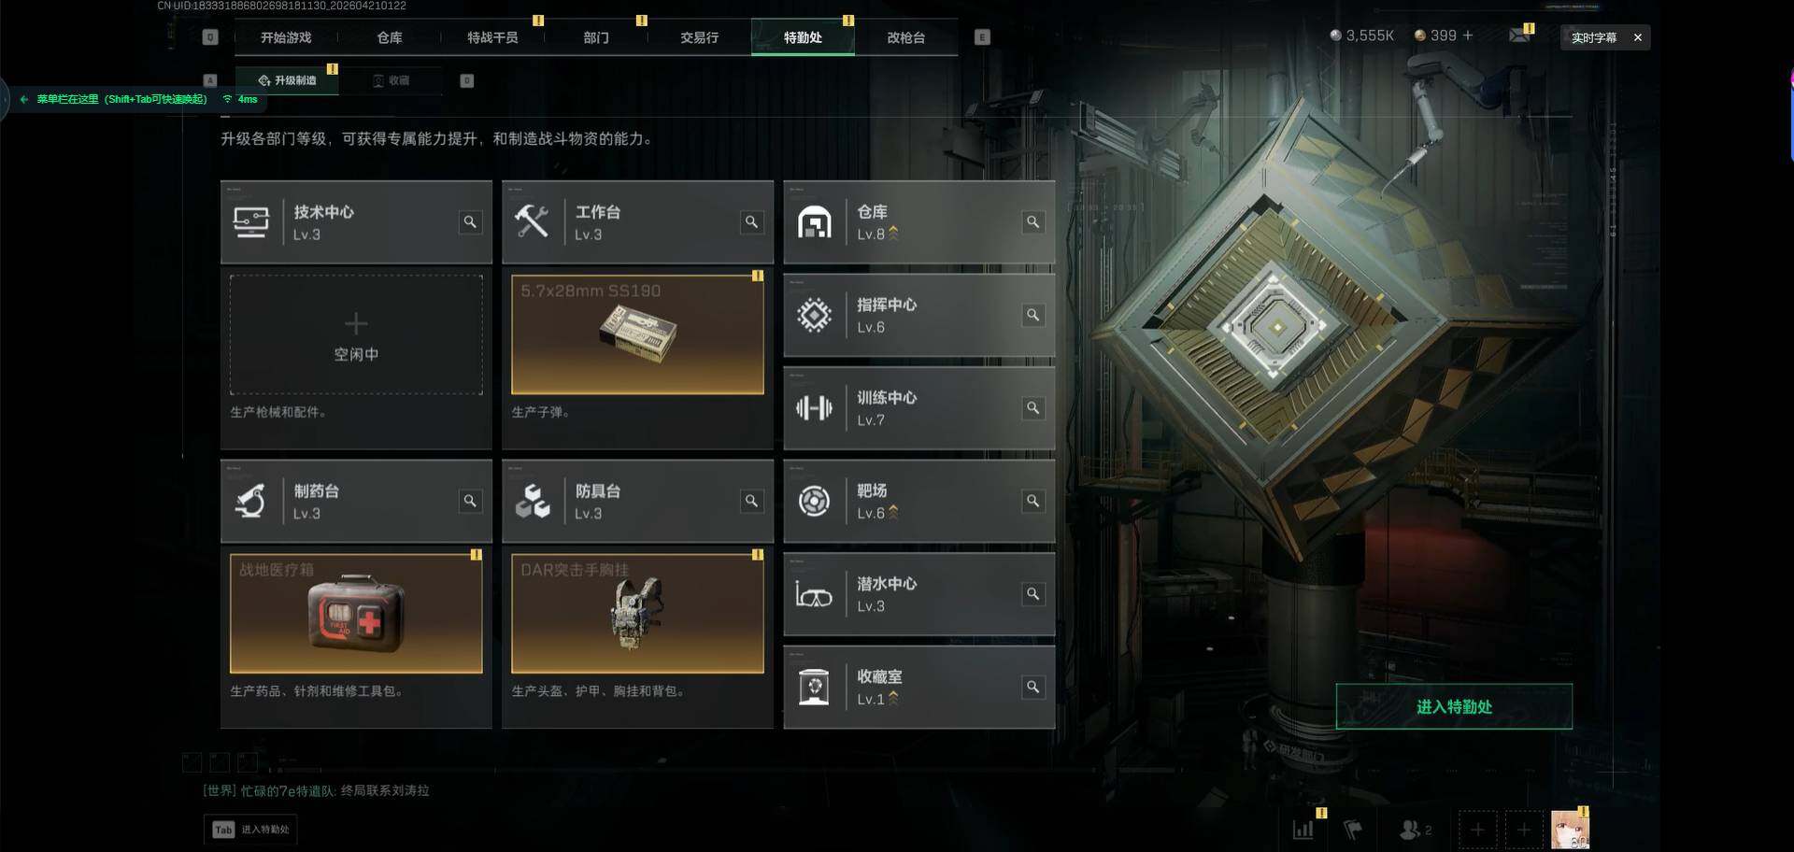Inspect 指挥中心 with its magnifier icon
Screen dimensions: 1794x852
1032,315
